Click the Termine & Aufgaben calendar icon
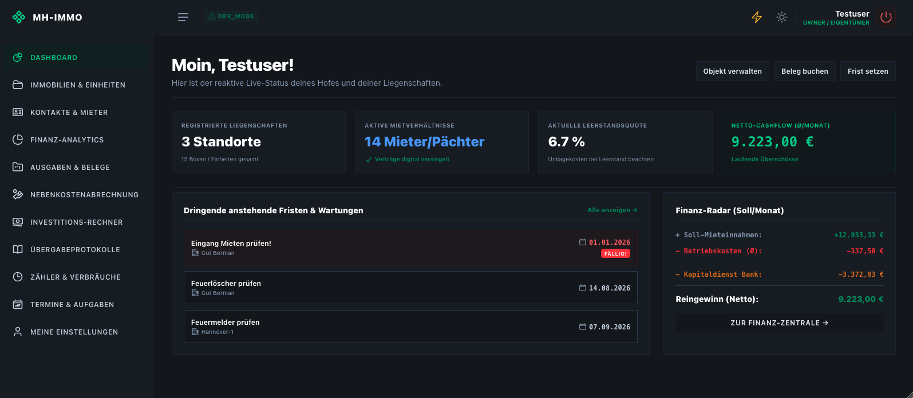 [x=18, y=304]
